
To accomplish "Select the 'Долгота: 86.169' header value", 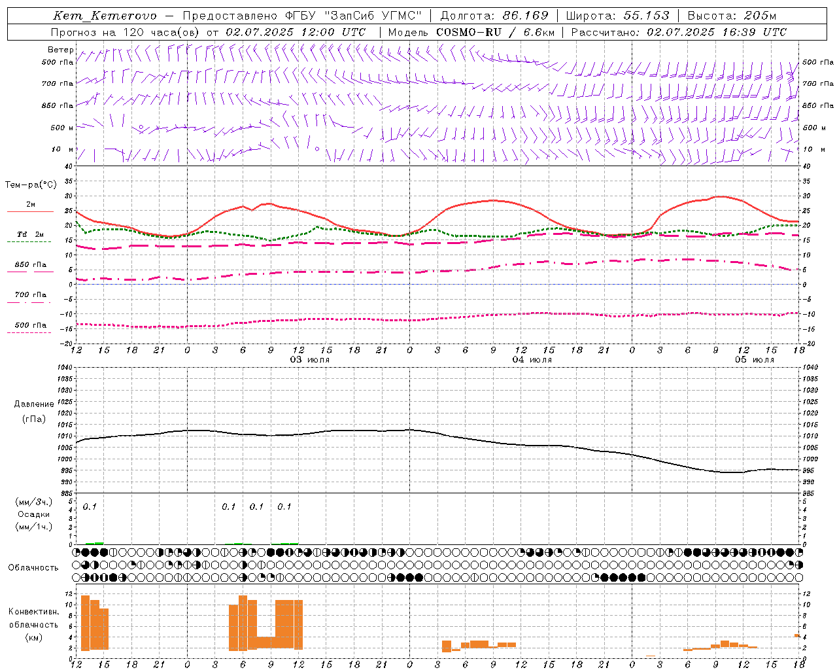I will coord(494,16).
